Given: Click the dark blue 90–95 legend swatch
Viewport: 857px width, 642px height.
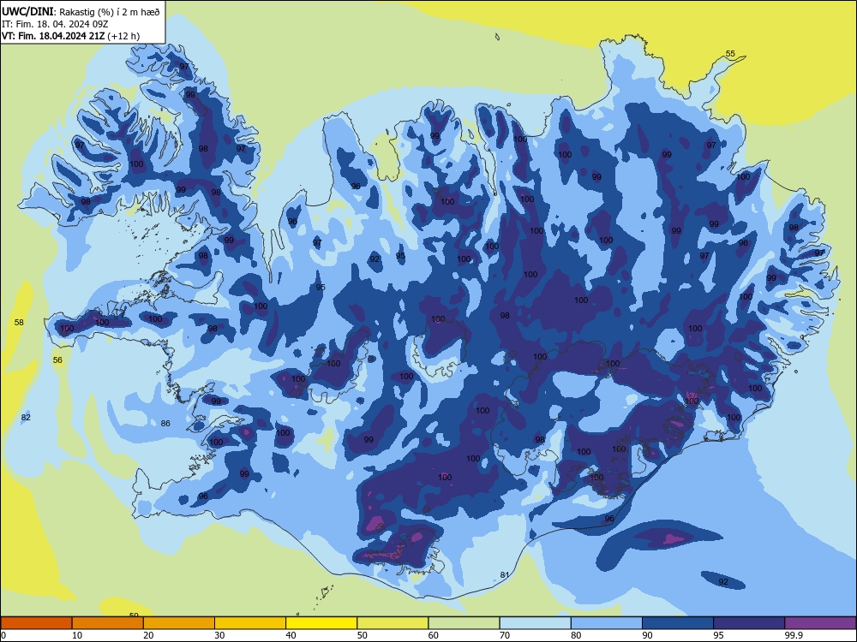Looking at the screenshot, I should 678,623.
